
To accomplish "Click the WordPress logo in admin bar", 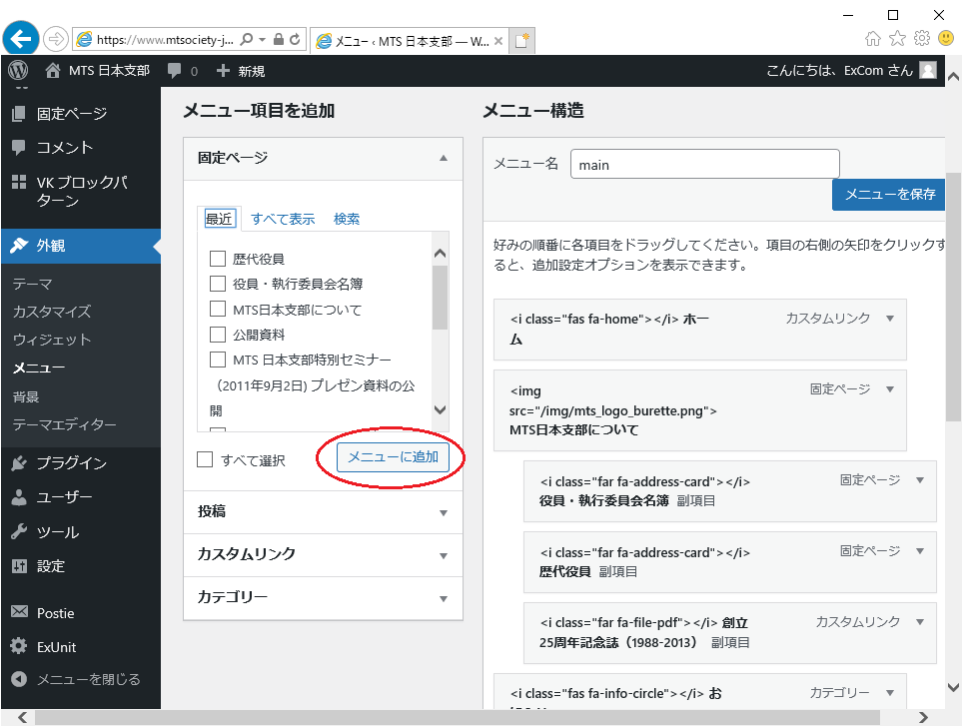I will tap(17, 71).
